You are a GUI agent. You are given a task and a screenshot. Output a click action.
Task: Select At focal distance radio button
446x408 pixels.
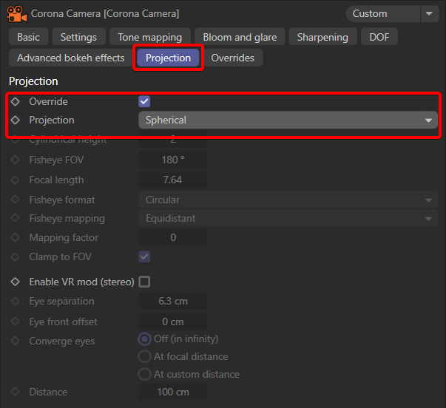pyautogui.click(x=144, y=356)
